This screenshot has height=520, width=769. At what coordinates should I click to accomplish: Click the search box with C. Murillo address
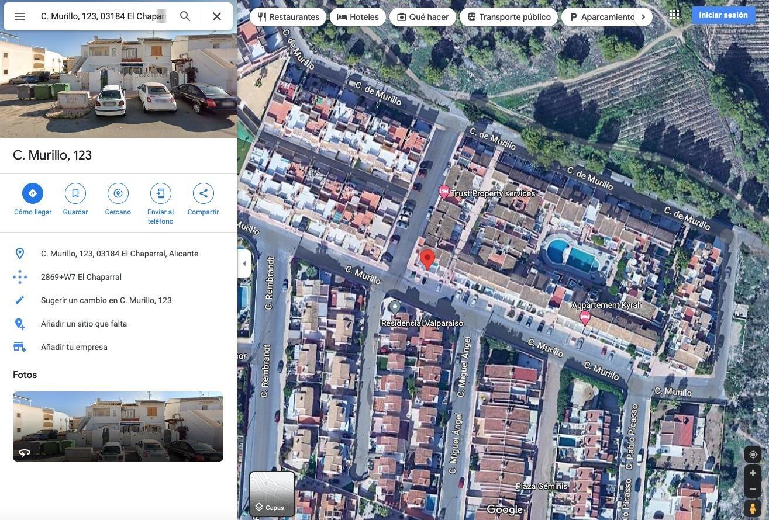point(104,16)
